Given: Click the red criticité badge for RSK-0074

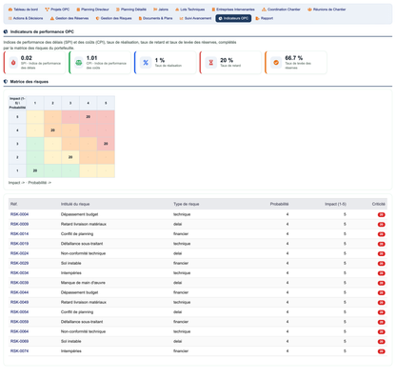Looking at the screenshot, I should click(382, 351).
